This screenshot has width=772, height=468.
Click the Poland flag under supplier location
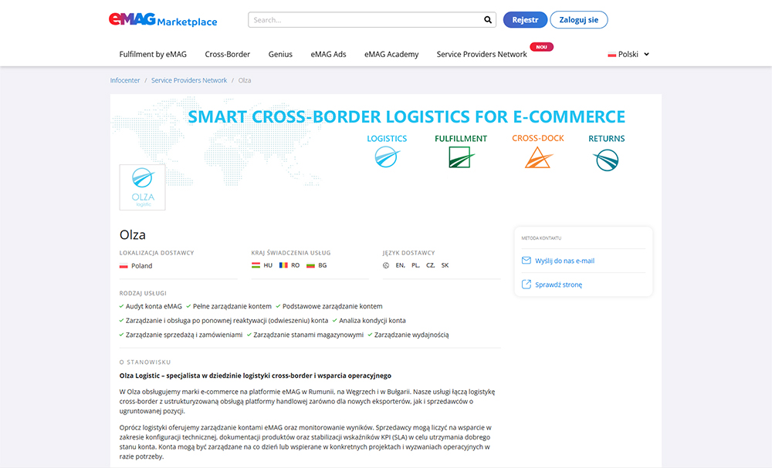tap(124, 266)
